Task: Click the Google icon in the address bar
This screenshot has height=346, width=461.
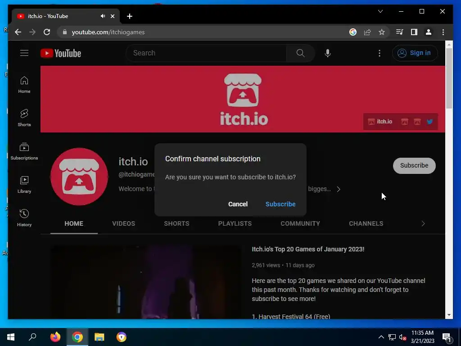Action: pyautogui.click(x=353, y=32)
